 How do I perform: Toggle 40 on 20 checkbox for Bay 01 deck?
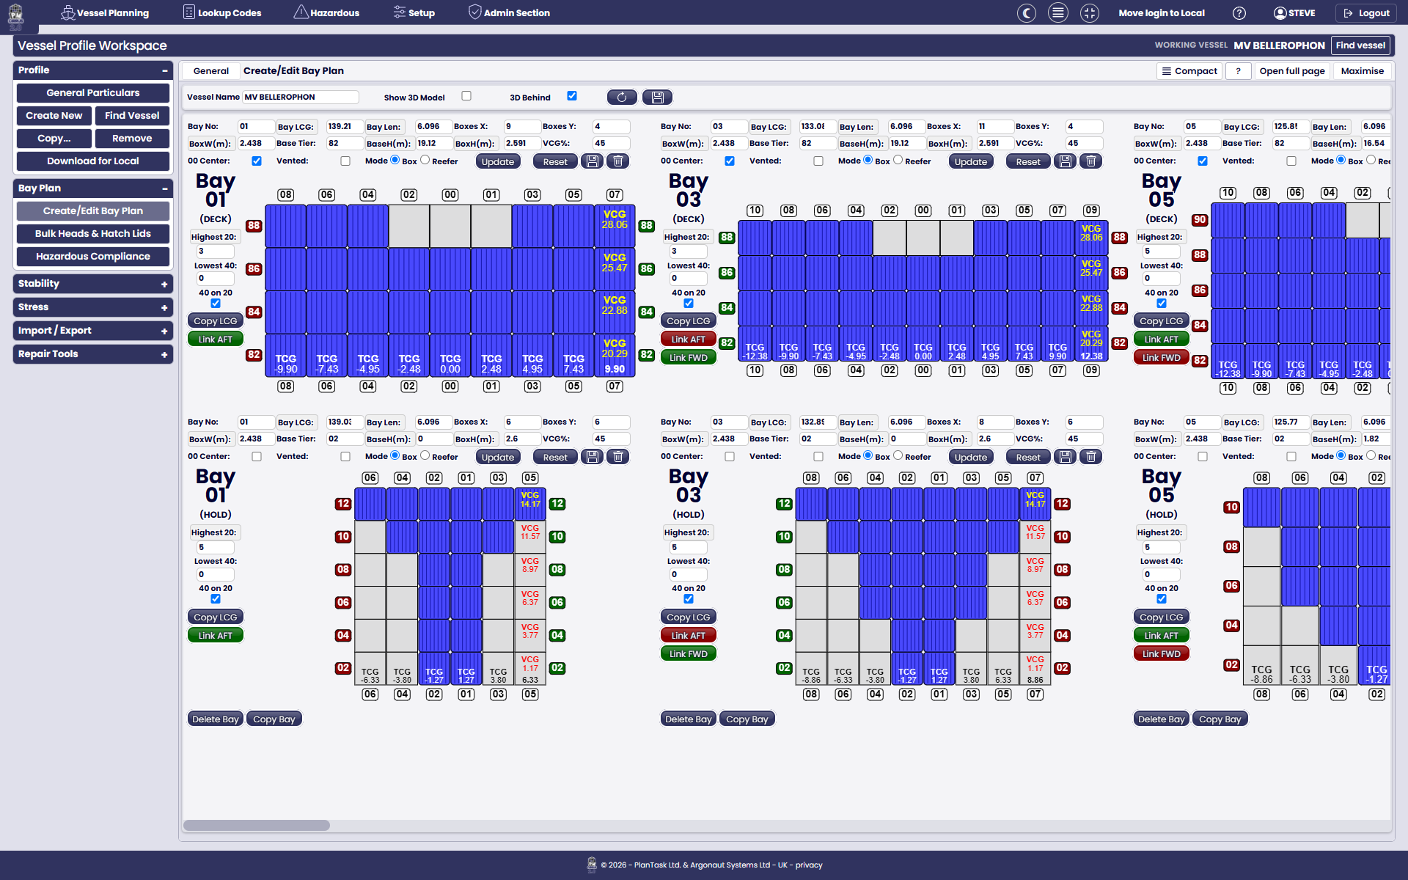point(216,303)
